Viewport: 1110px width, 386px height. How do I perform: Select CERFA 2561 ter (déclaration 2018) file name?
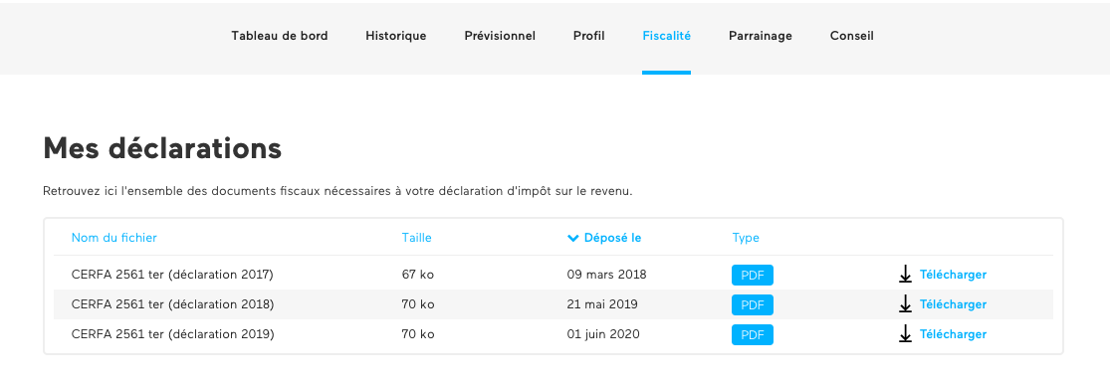coord(173,304)
